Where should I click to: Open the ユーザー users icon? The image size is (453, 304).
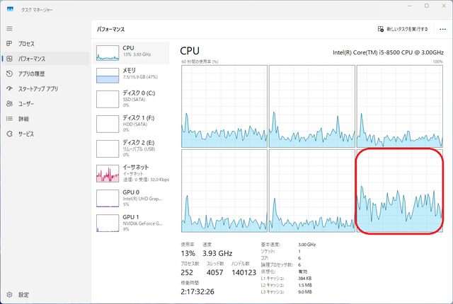coord(9,103)
